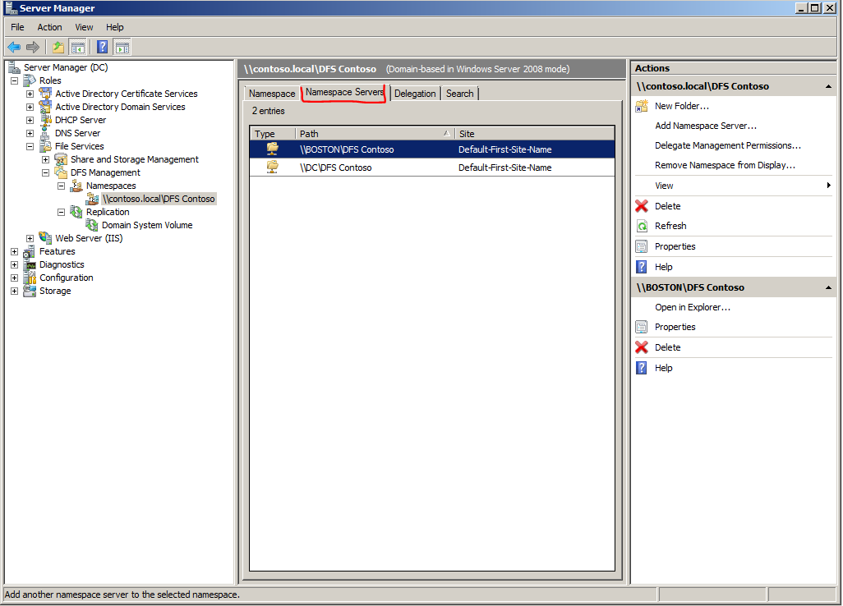The image size is (843, 606).
Task: Click the Web Server (IIS) icon
Action: pos(46,238)
